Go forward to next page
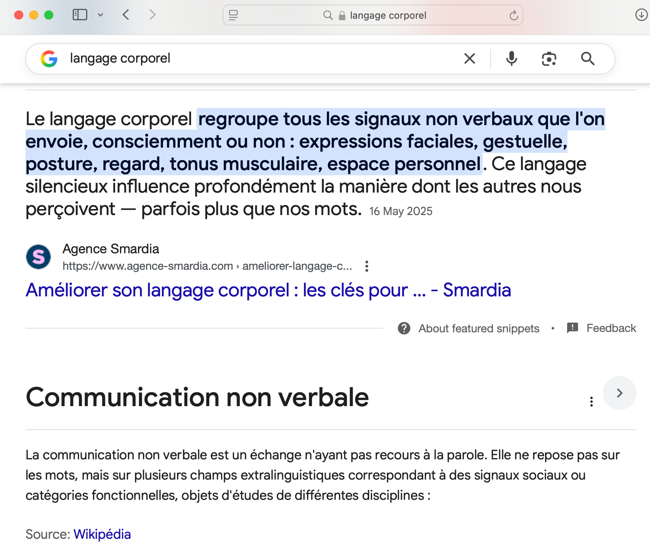 pyautogui.click(x=152, y=15)
